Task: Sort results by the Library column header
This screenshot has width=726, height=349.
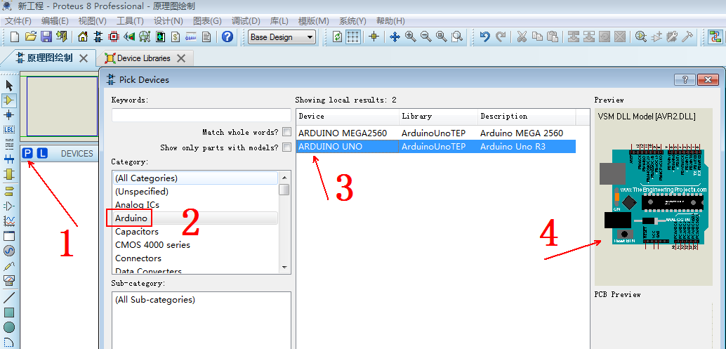Action: [x=438, y=116]
